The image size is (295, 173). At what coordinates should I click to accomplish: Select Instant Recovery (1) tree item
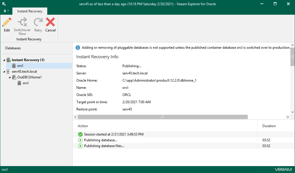point(28,60)
